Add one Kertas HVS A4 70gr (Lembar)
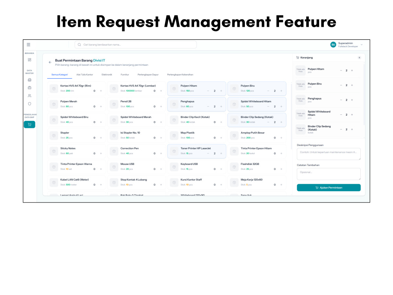 tap(161, 91)
